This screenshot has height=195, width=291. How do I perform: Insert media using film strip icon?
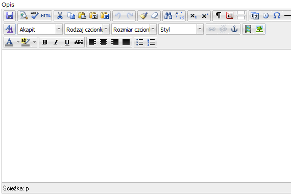point(248,29)
